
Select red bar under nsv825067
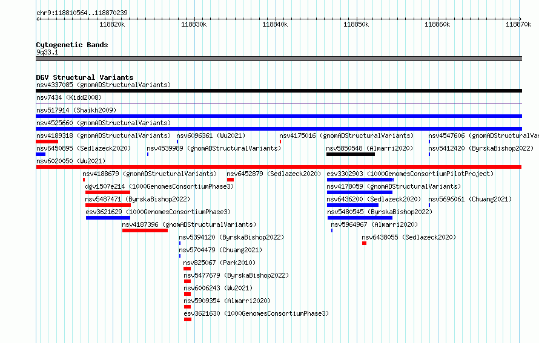187,269
